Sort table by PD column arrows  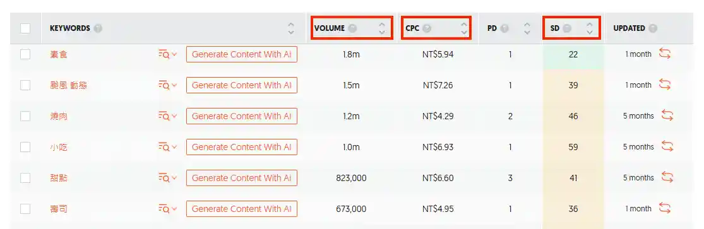coord(527,28)
